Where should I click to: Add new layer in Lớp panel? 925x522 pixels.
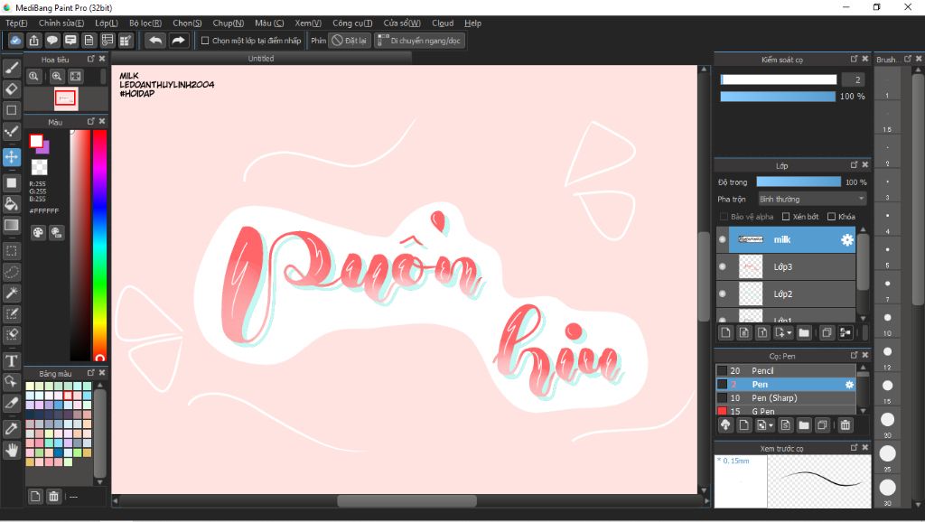(x=725, y=332)
